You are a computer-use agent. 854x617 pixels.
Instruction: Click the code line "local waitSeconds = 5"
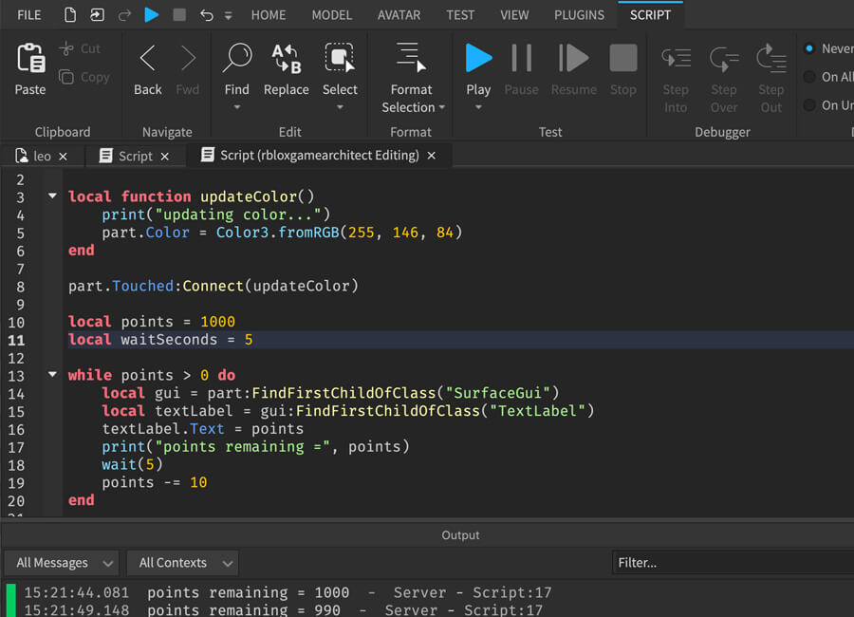click(160, 340)
